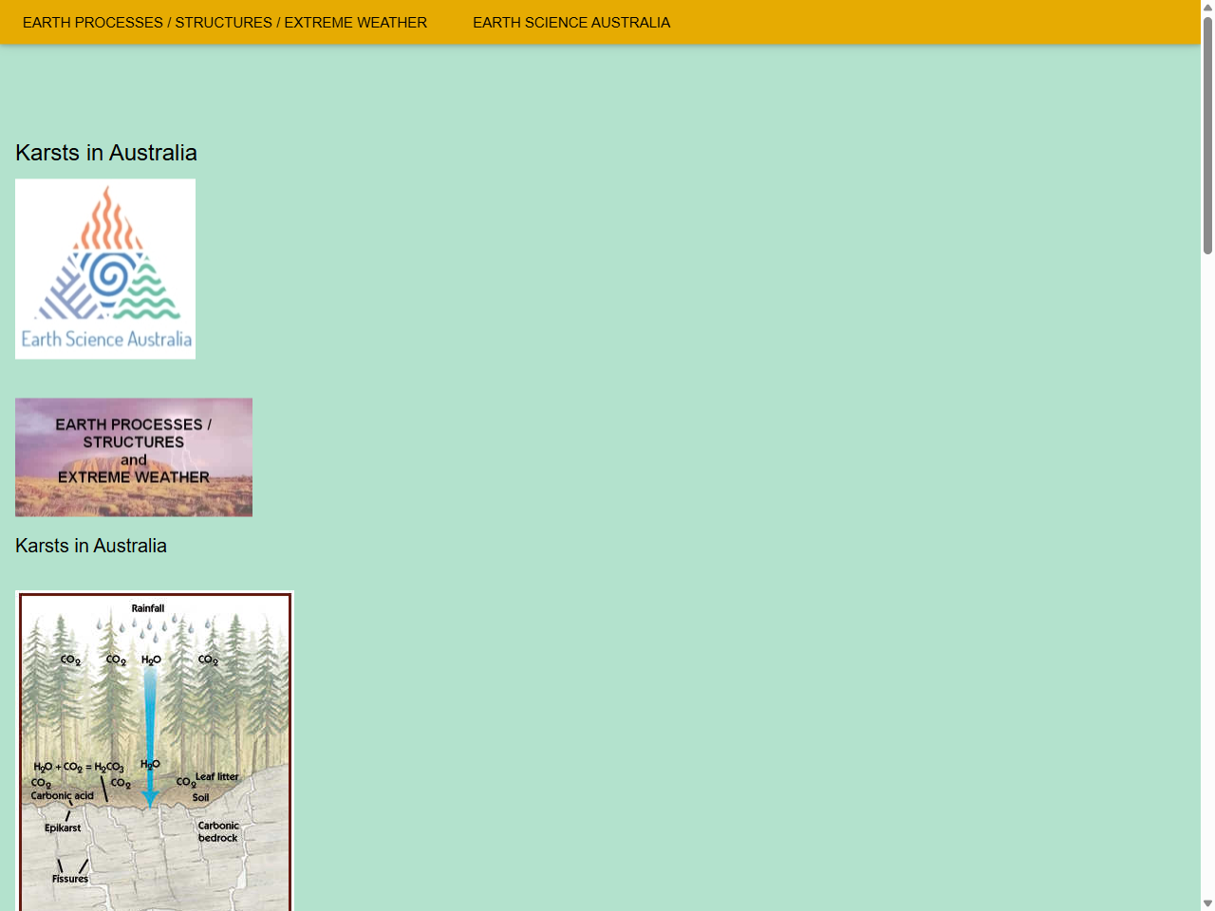Open Earth Processes / Structures / Extreme Weather menu

tap(225, 22)
